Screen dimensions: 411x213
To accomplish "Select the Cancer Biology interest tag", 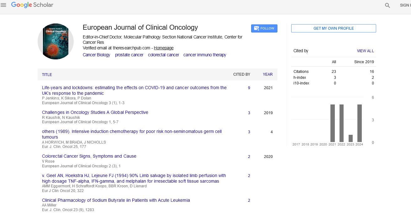I will (96, 55).
